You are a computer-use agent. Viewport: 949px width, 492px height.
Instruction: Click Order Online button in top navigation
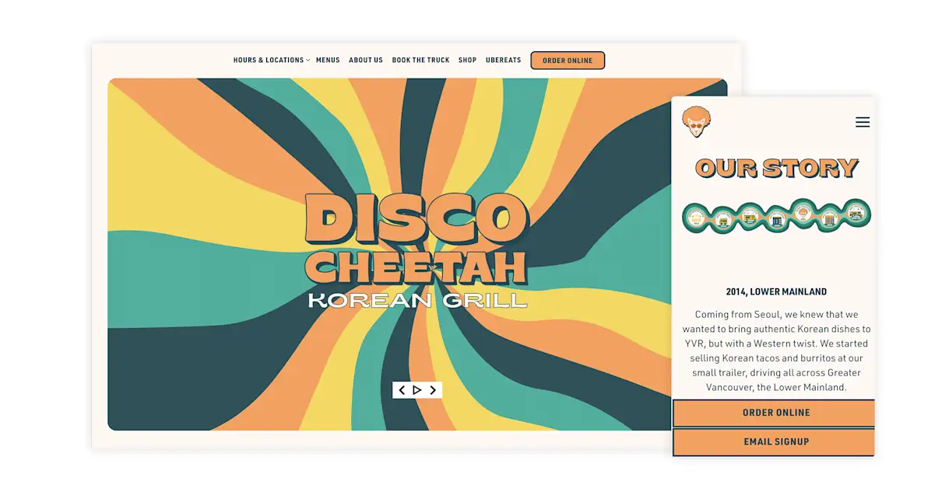pos(568,61)
